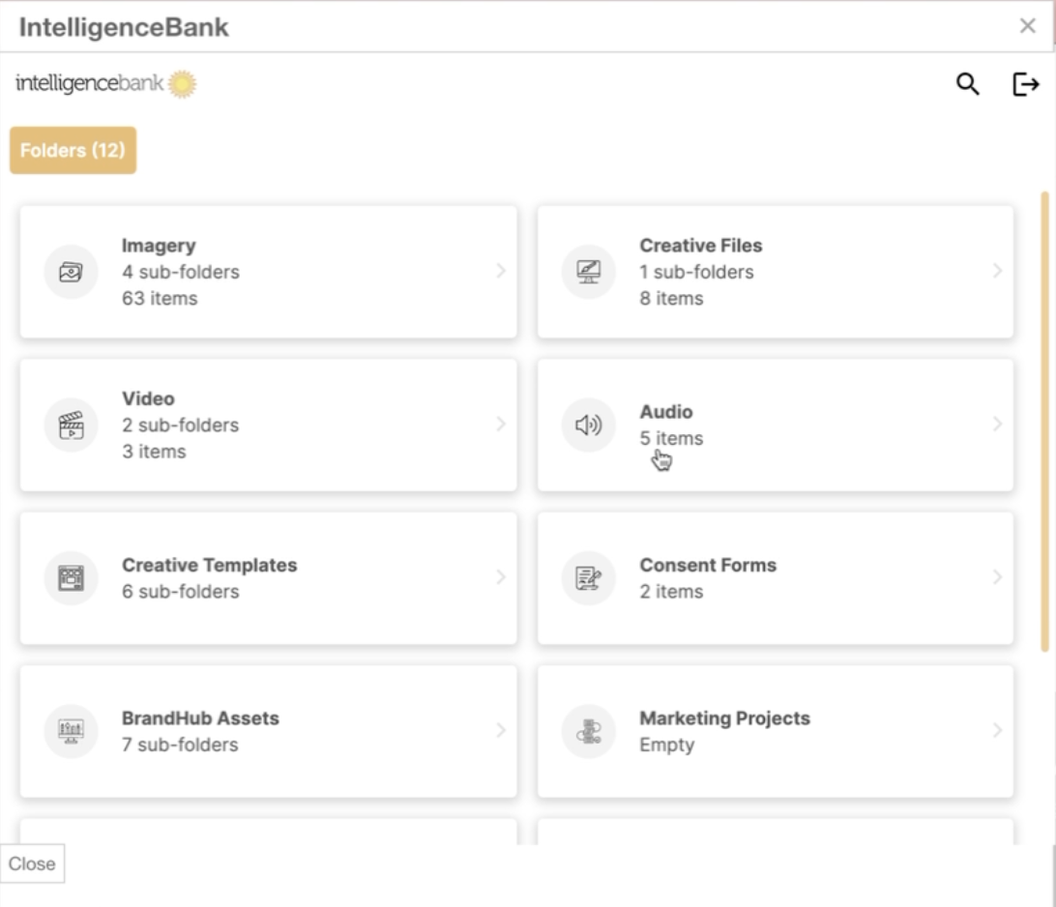Click the search magnifier icon
1056x907 pixels.
(967, 84)
